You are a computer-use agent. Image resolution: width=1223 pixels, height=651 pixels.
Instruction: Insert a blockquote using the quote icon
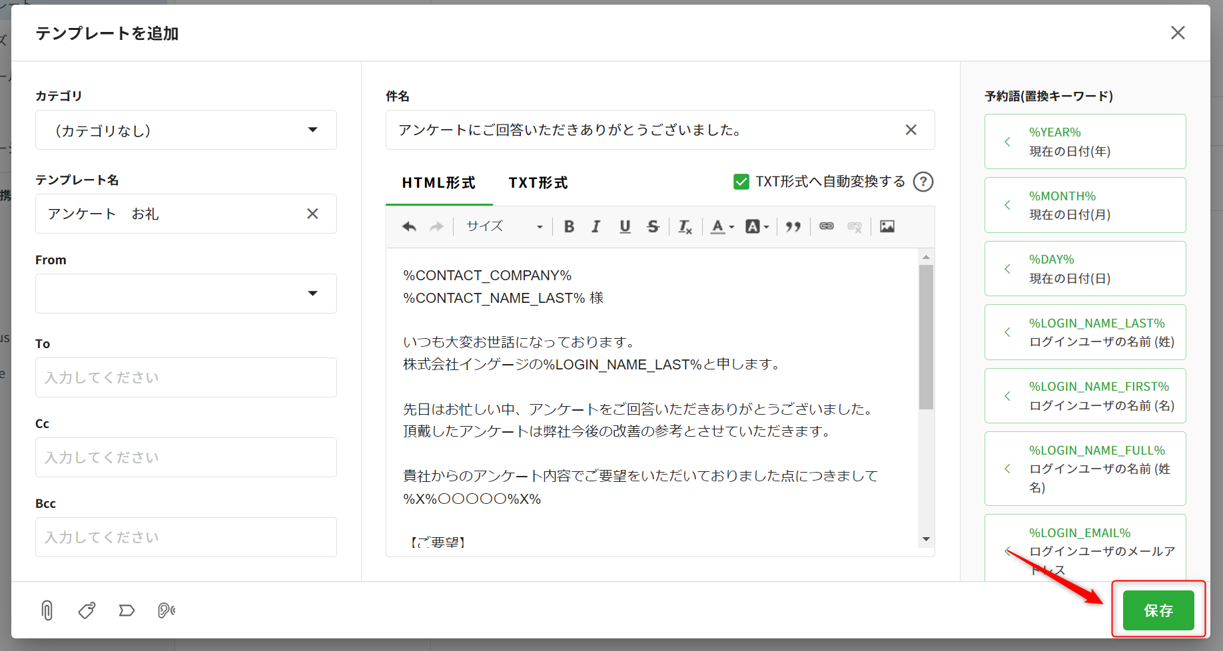[x=793, y=226]
